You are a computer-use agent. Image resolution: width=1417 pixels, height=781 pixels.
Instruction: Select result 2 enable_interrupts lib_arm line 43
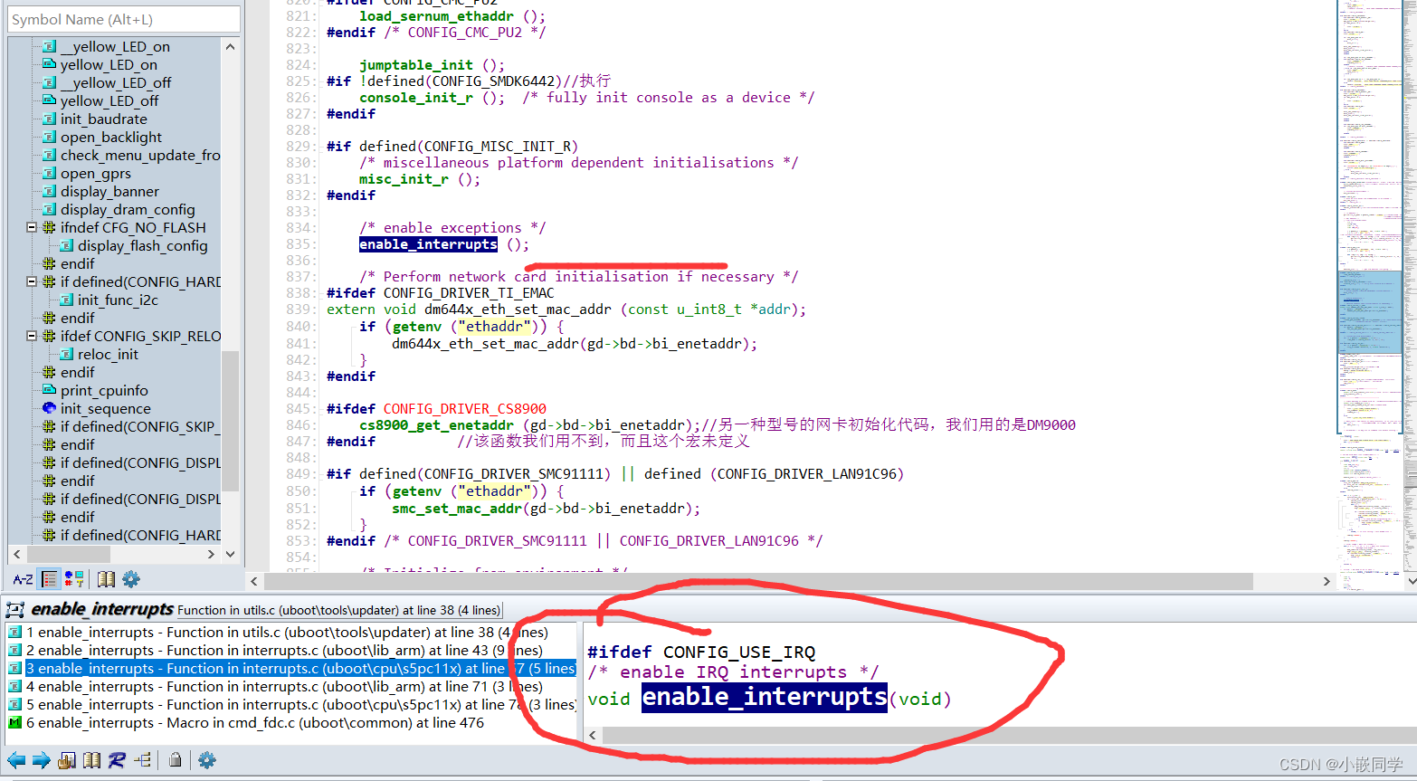pos(291,651)
